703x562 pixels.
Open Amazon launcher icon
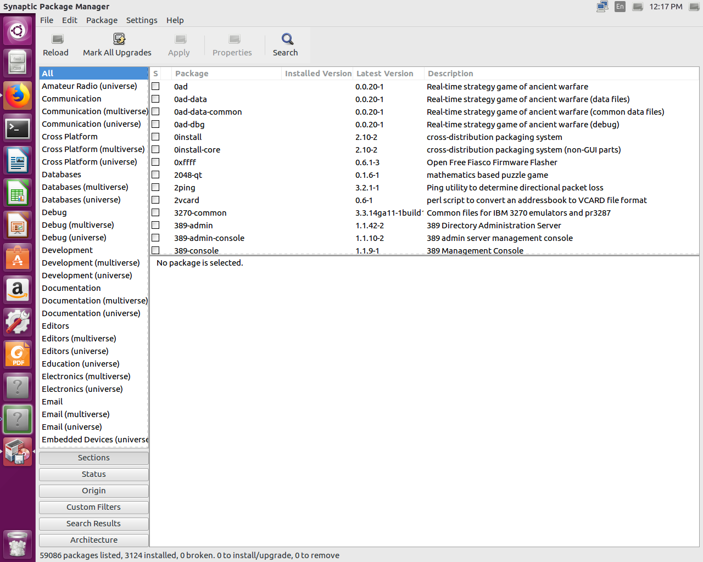click(x=18, y=290)
